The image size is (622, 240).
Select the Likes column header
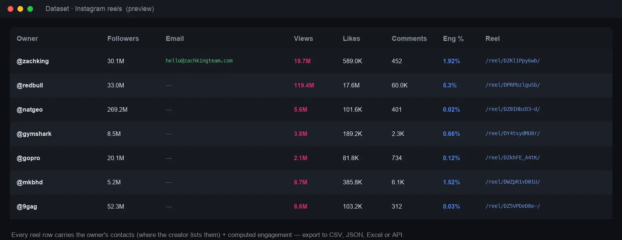click(x=351, y=39)
